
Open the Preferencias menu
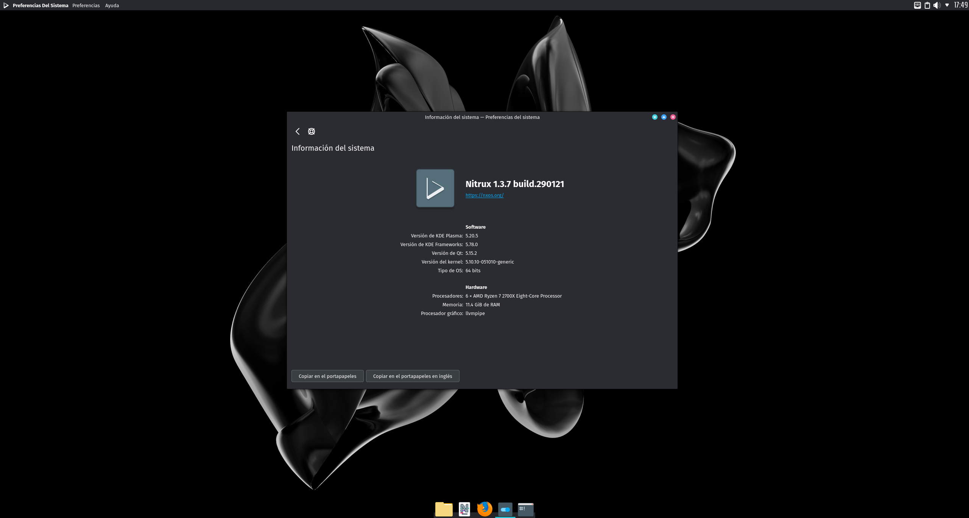click(86, 5)
